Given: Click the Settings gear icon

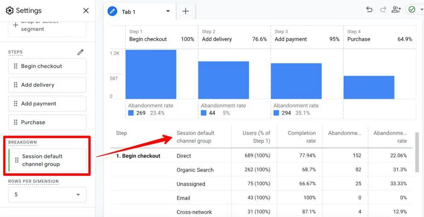Looking at the screenshot, I should pyautogui.click(x=10, y=11).
